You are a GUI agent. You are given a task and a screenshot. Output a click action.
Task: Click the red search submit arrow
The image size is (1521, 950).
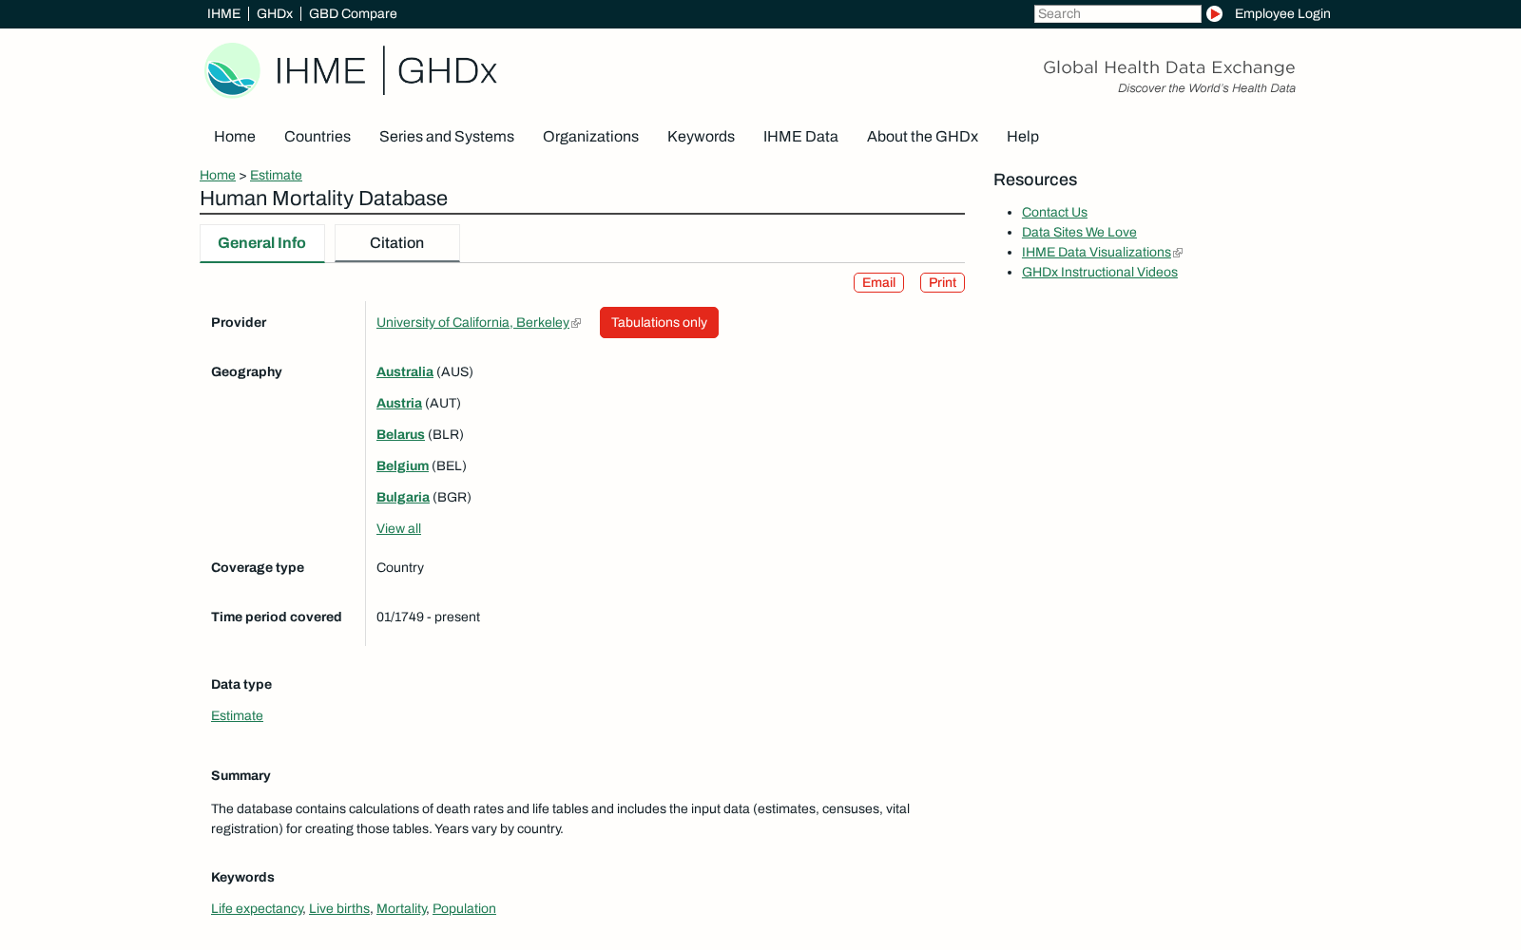[x=1214, y=14]
